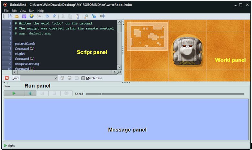
Task: Collapse the Run panel with the small up arrow
Action: [4, 83]
